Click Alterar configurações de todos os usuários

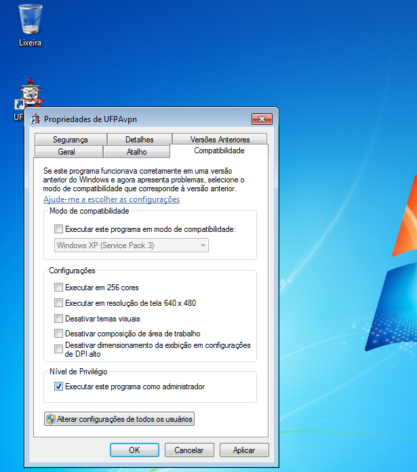pyautogui.click(x=119, y=418)
